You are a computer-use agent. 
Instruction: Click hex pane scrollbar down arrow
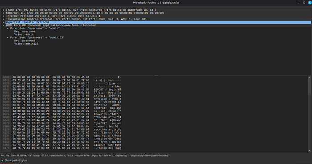click(x=309, y=151)
